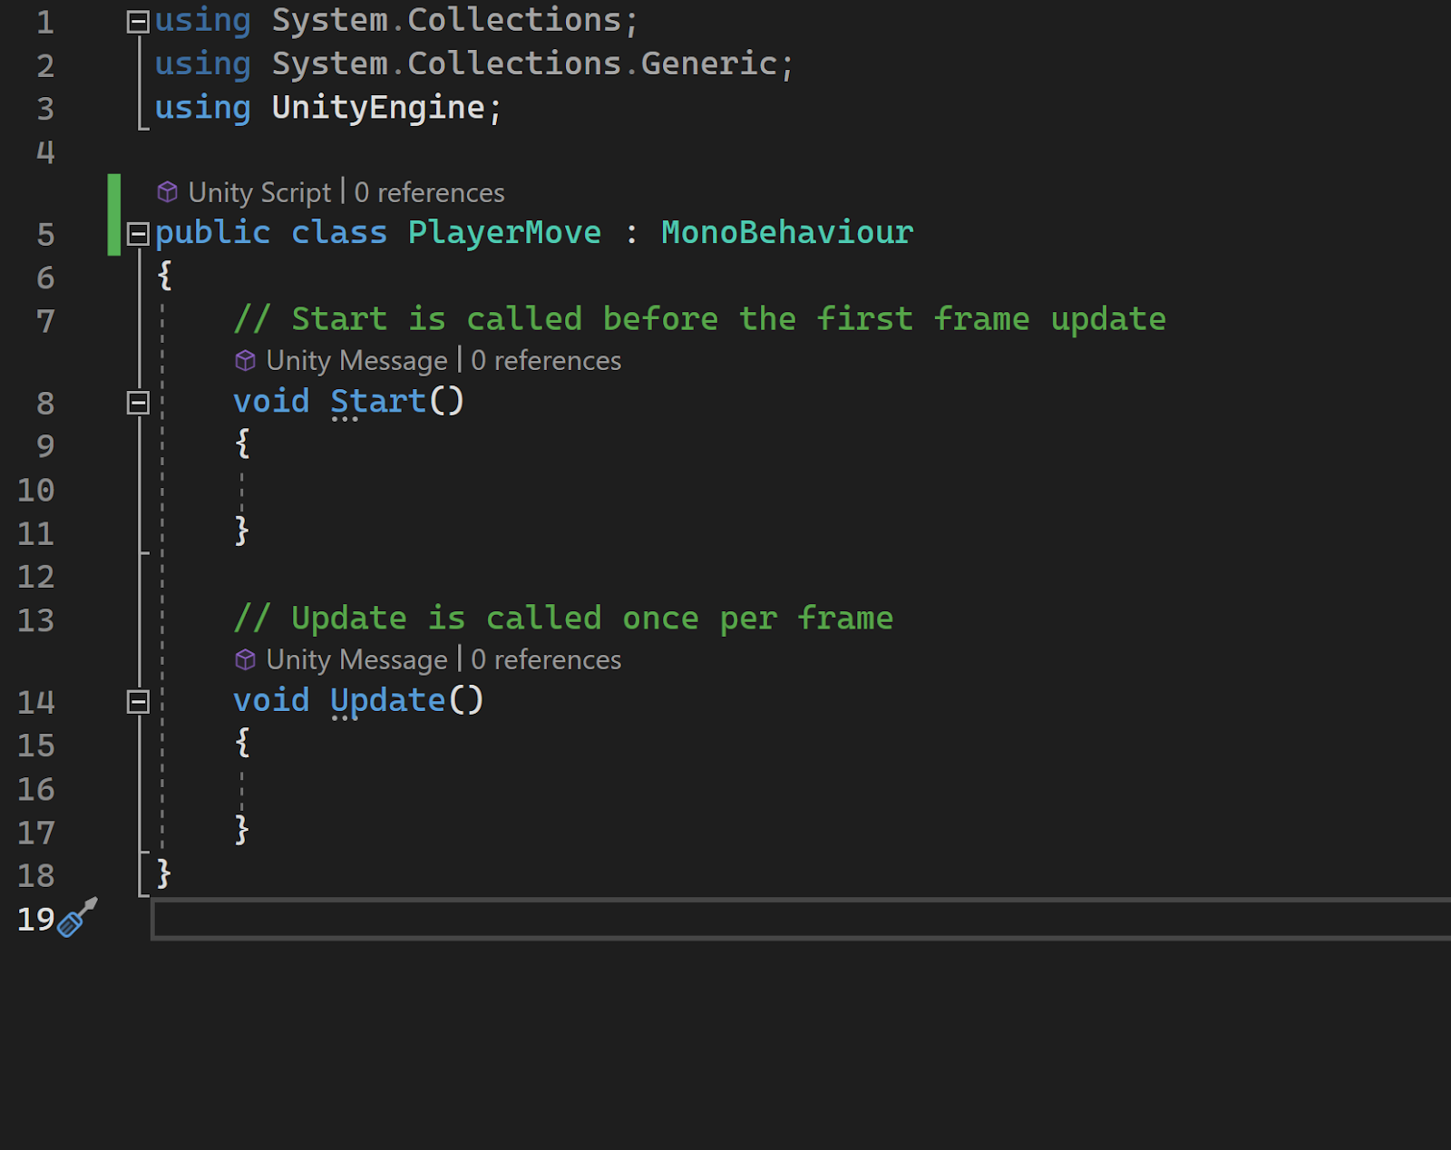Screen dimensions: 1451x1150
Task: Place cursor on PlayerMove class name
Action: coord(504,232)
